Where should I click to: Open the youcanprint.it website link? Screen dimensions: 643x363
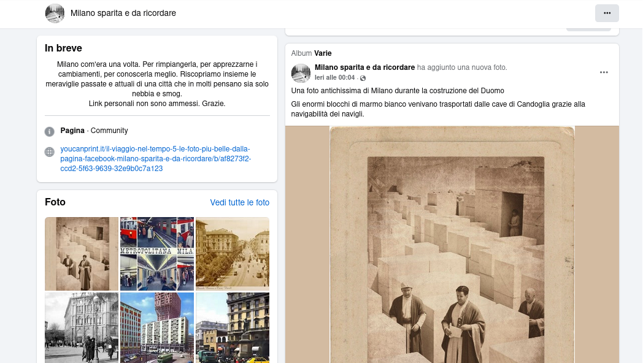click(x=155, y=158)
